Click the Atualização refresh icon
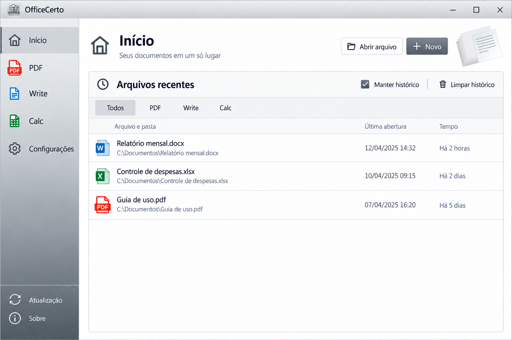The height and width of the screenshot is (340, 512). pos(15,300)
